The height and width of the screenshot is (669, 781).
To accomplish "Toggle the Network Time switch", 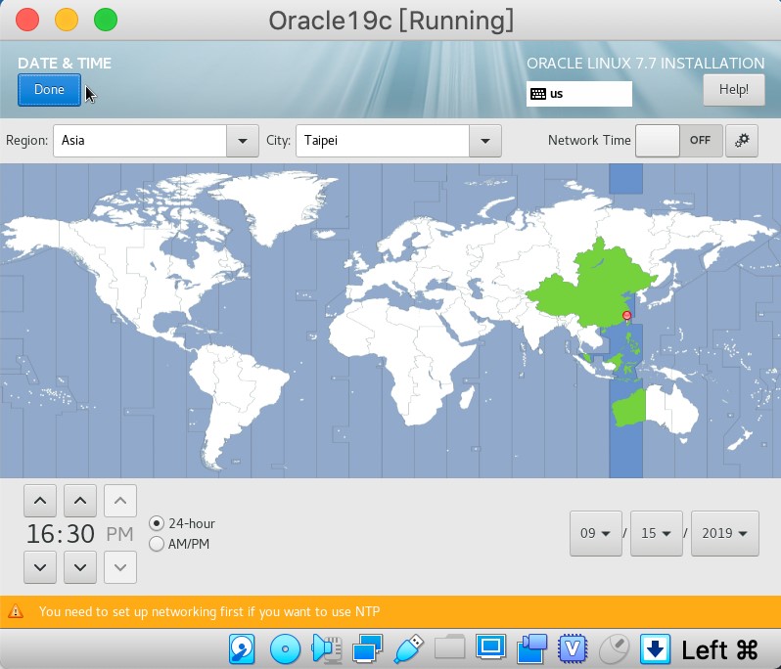I will point(679,141).
